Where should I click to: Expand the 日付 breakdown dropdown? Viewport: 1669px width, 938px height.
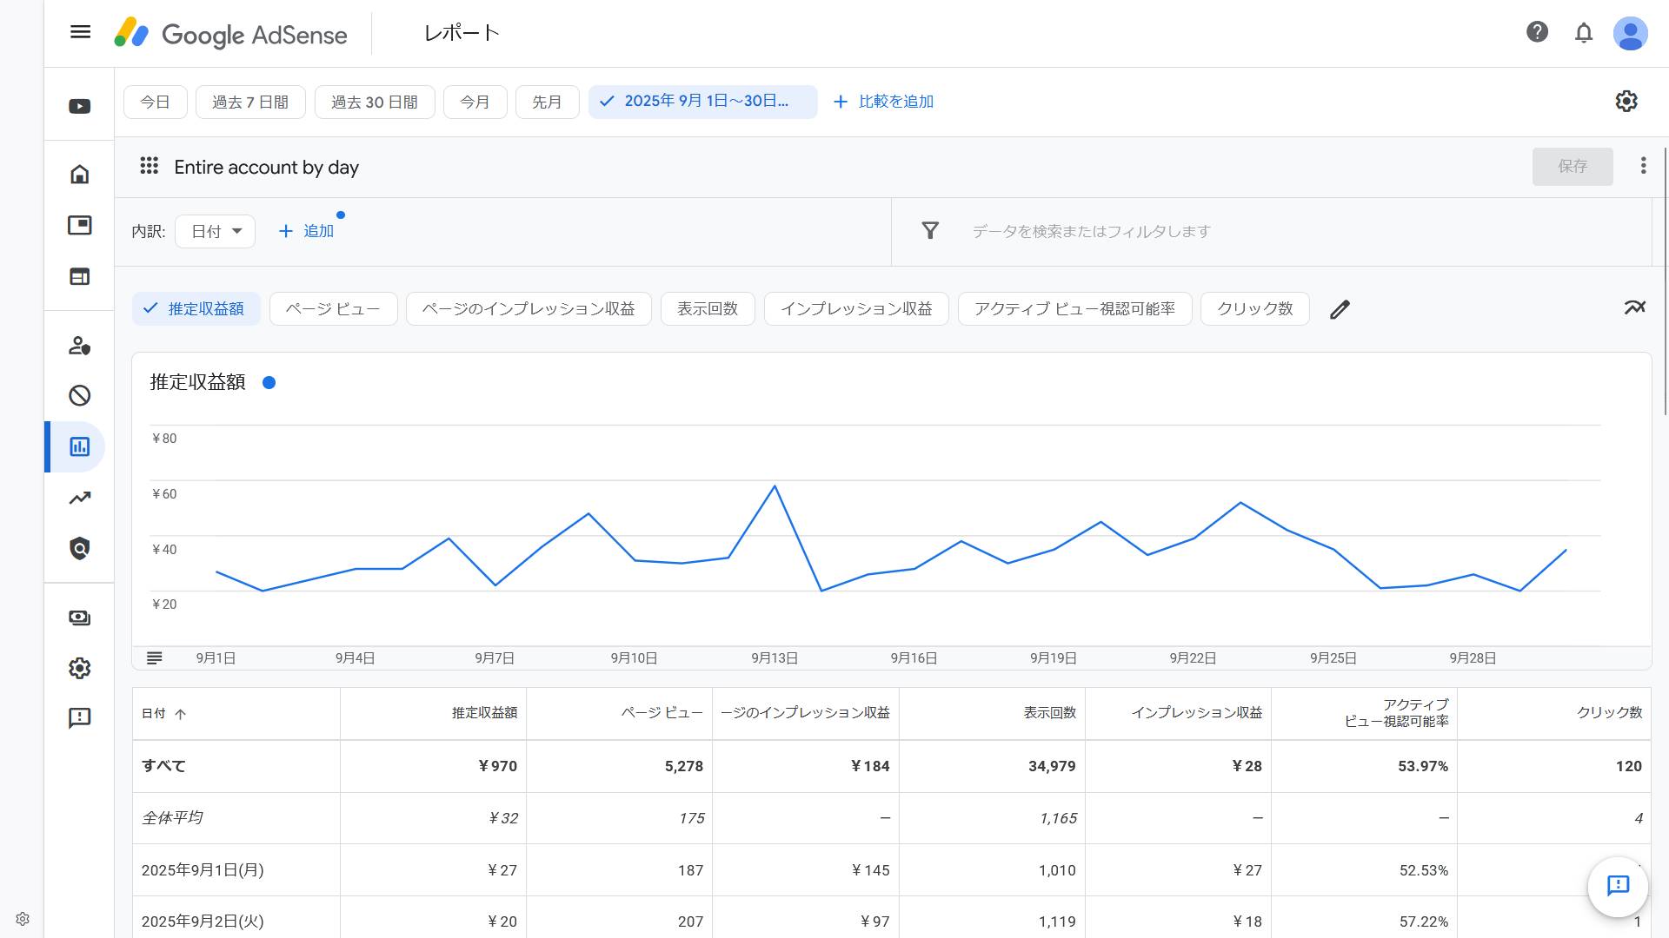[x=215, y=232]
